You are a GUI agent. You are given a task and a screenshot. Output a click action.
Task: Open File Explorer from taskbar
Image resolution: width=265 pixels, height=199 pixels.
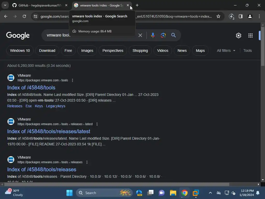173,193
